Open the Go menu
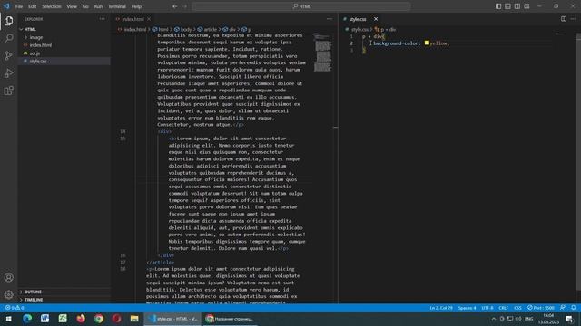This screenshot has width=581, height=326. [x=85, y=6]
